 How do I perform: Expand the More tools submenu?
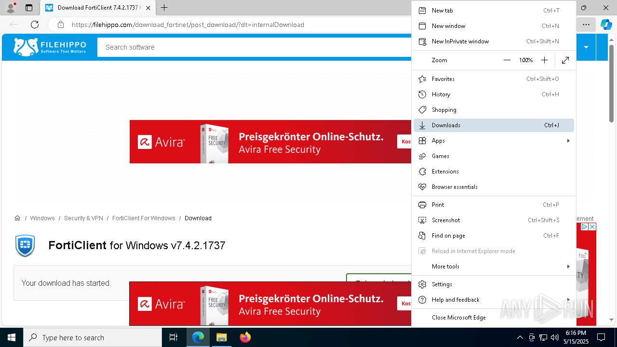coord(494,267)
